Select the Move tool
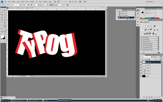Screen dimensions: 163x102 (4, 10)
